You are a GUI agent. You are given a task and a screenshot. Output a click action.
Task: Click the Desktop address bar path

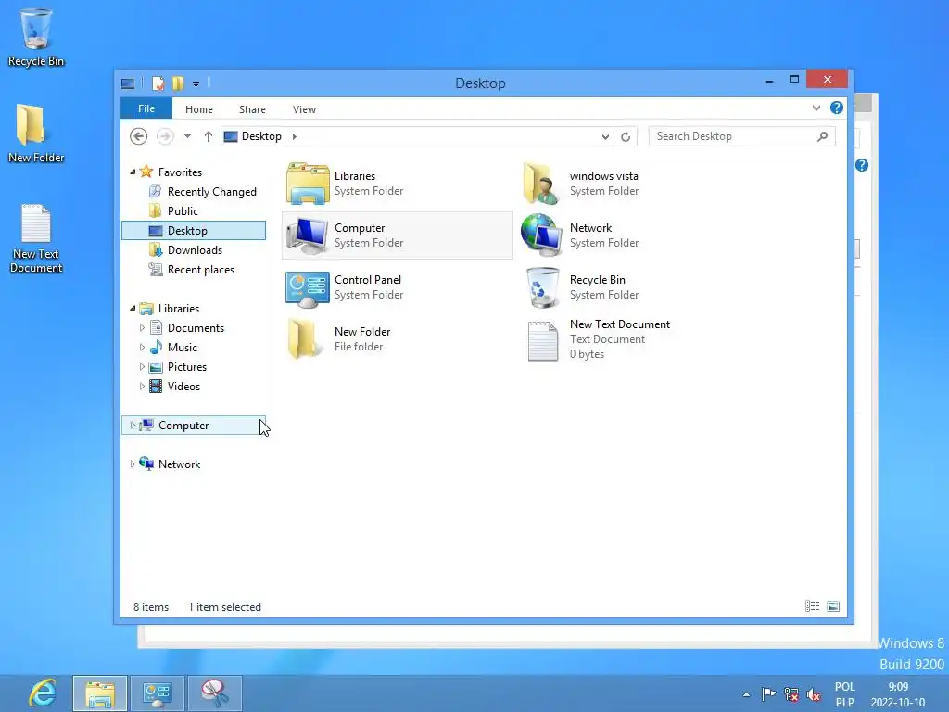pos(261,136)
